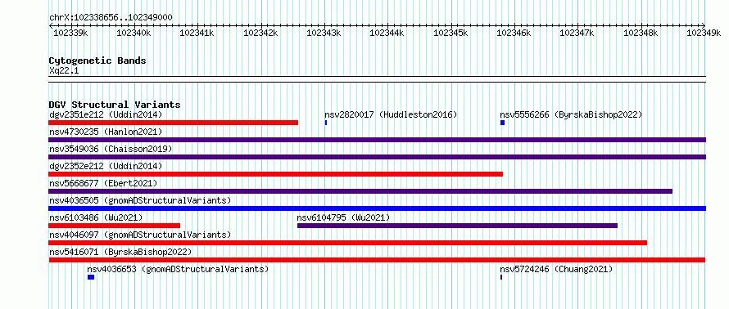Open the nsv5416071 (ByrskaBishop2022) label
The height and width of the screenshot is (309, 729).
tap(120, 252)
